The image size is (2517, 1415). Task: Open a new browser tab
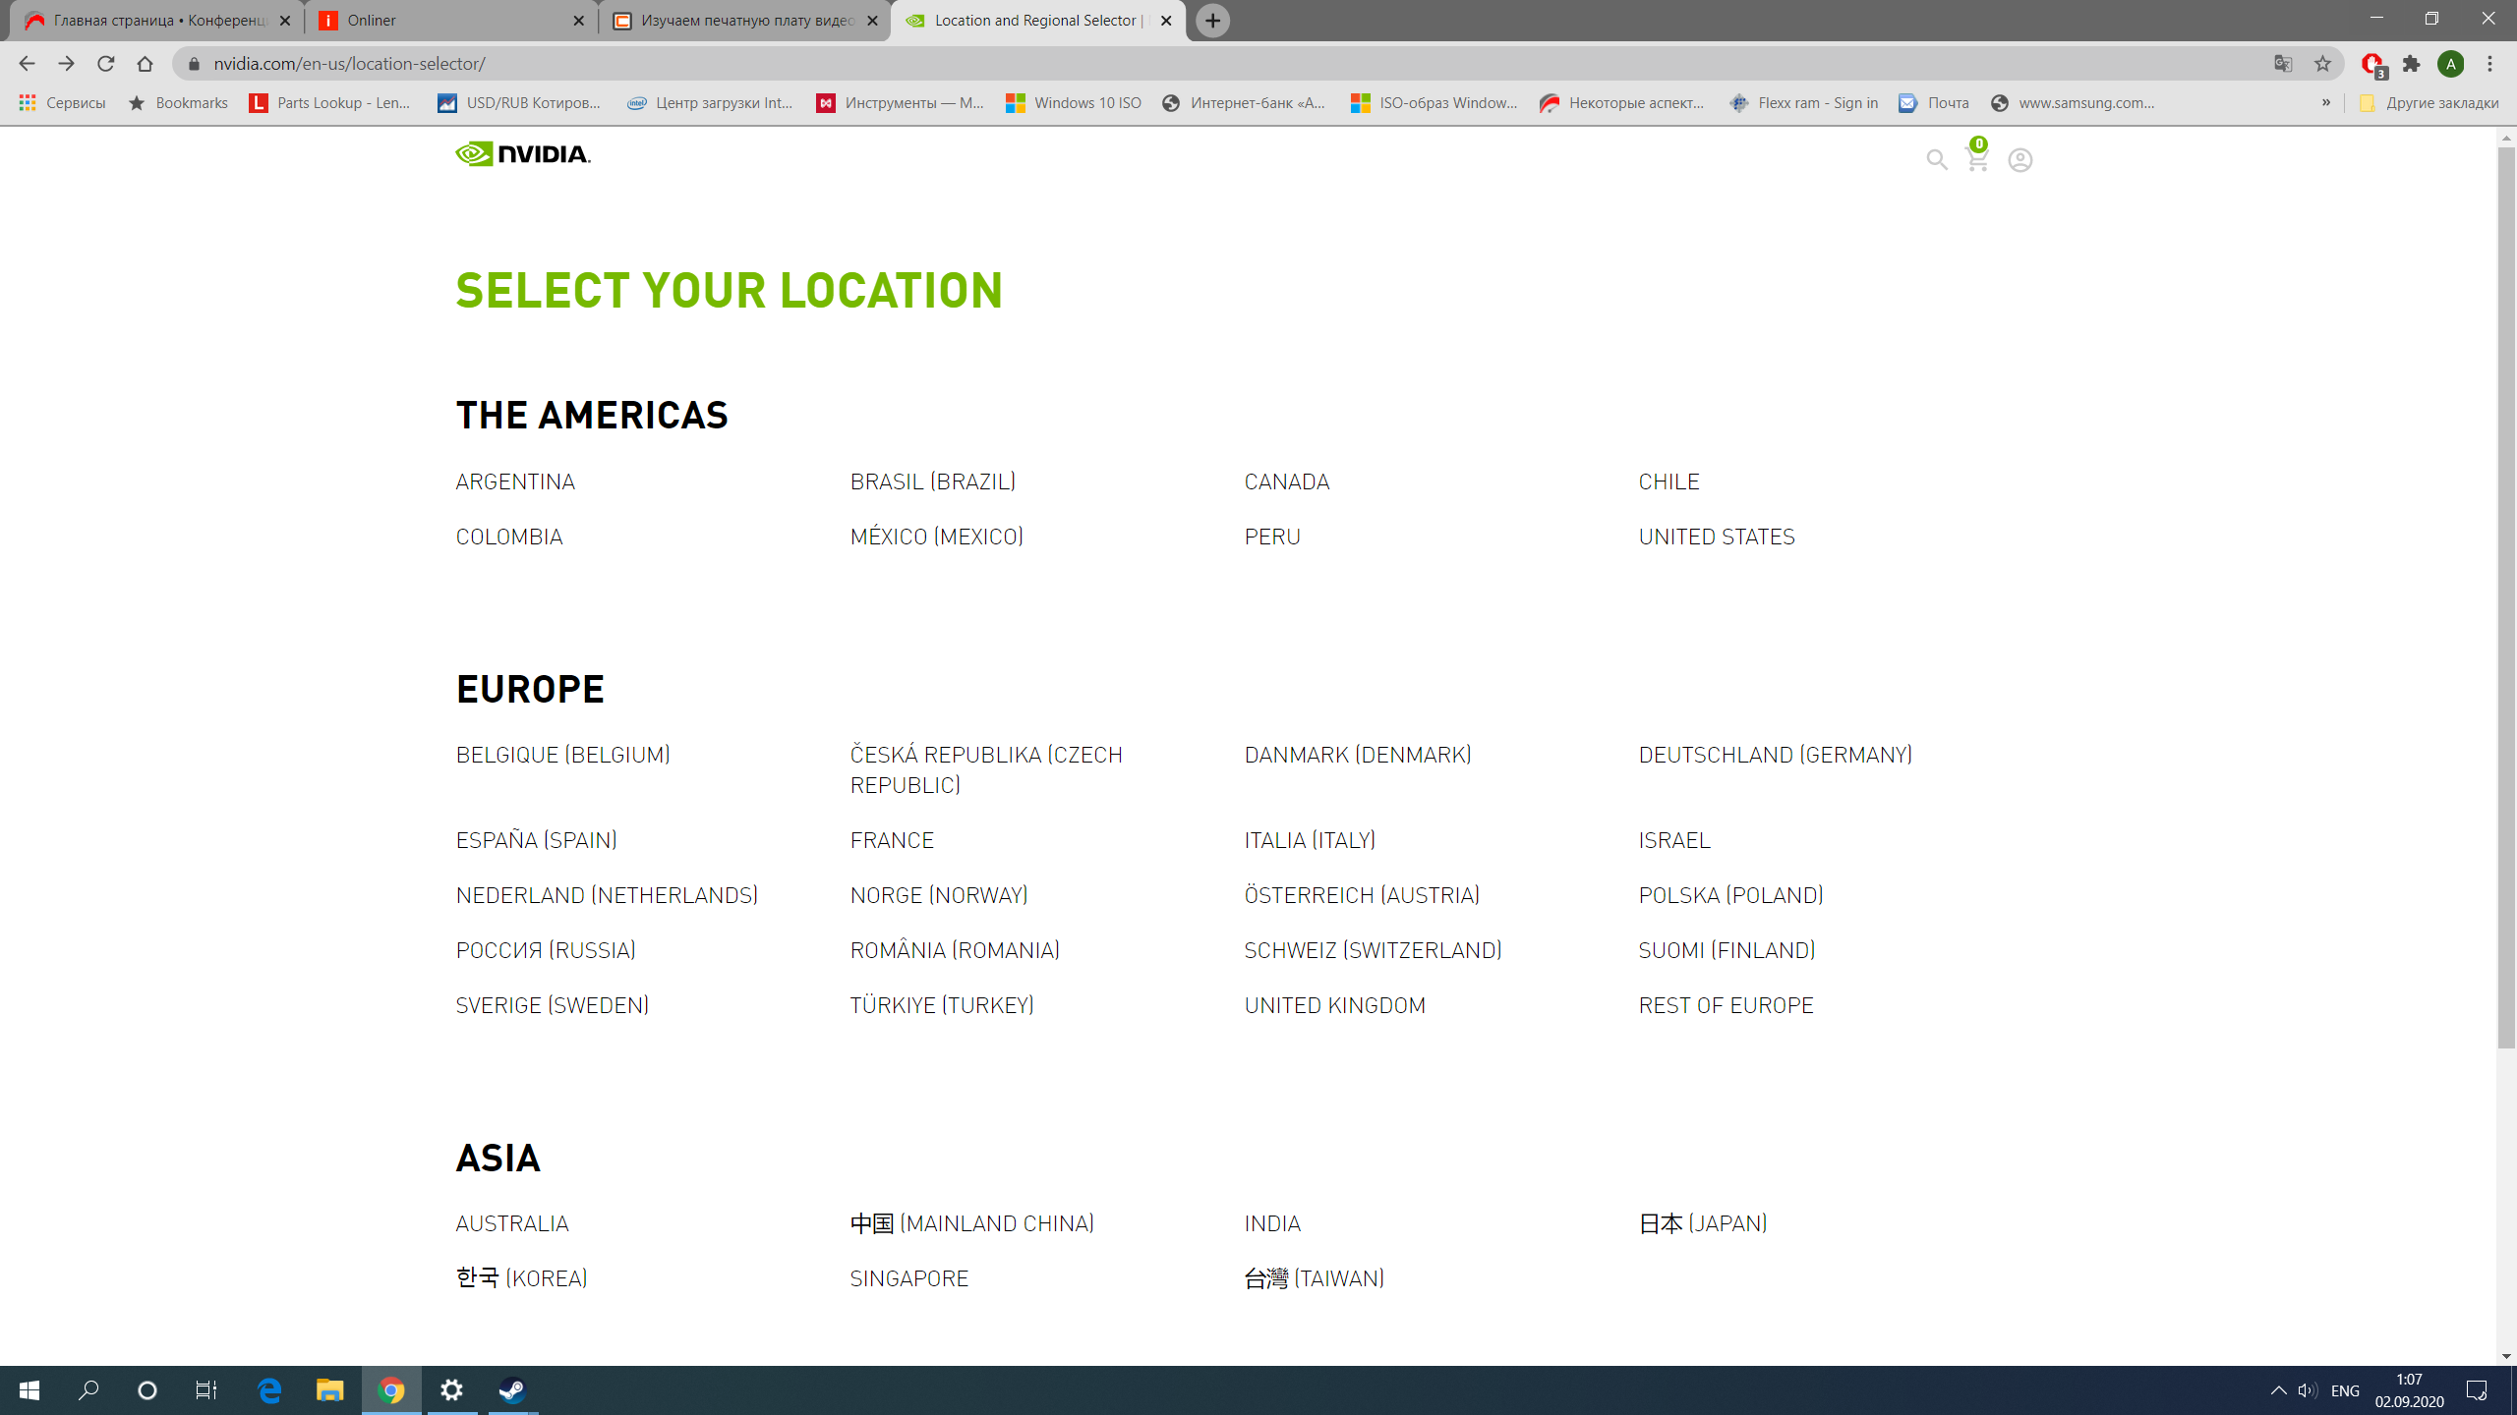tap(1213, 21)
